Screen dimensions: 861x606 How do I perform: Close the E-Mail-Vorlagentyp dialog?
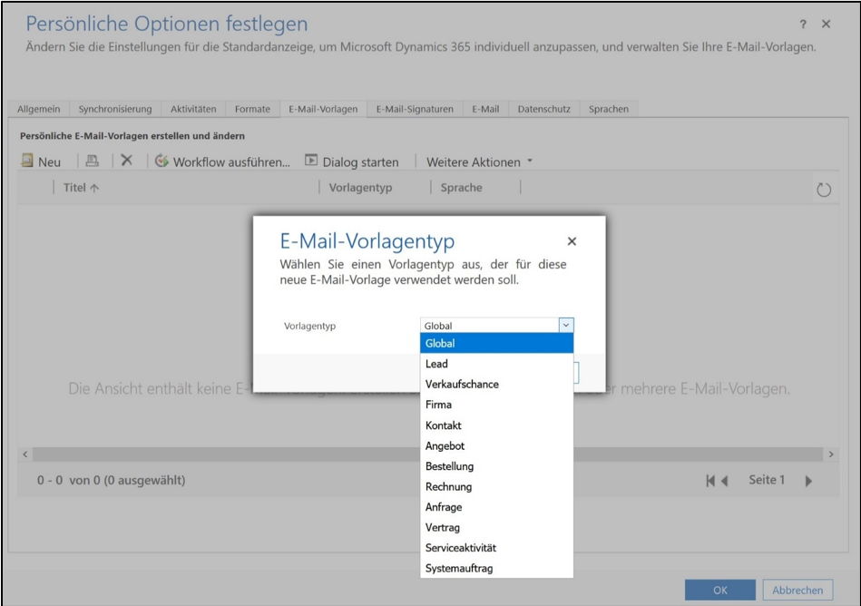click(572, 241)
